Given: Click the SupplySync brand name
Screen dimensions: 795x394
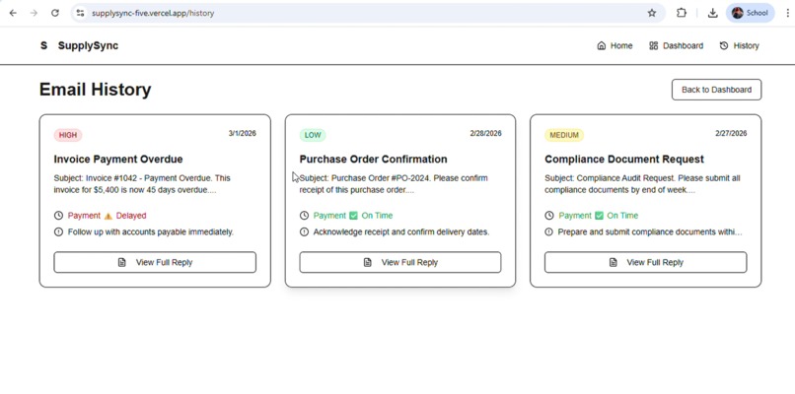Looking at the screenshot, I should (x=88, y=46).
